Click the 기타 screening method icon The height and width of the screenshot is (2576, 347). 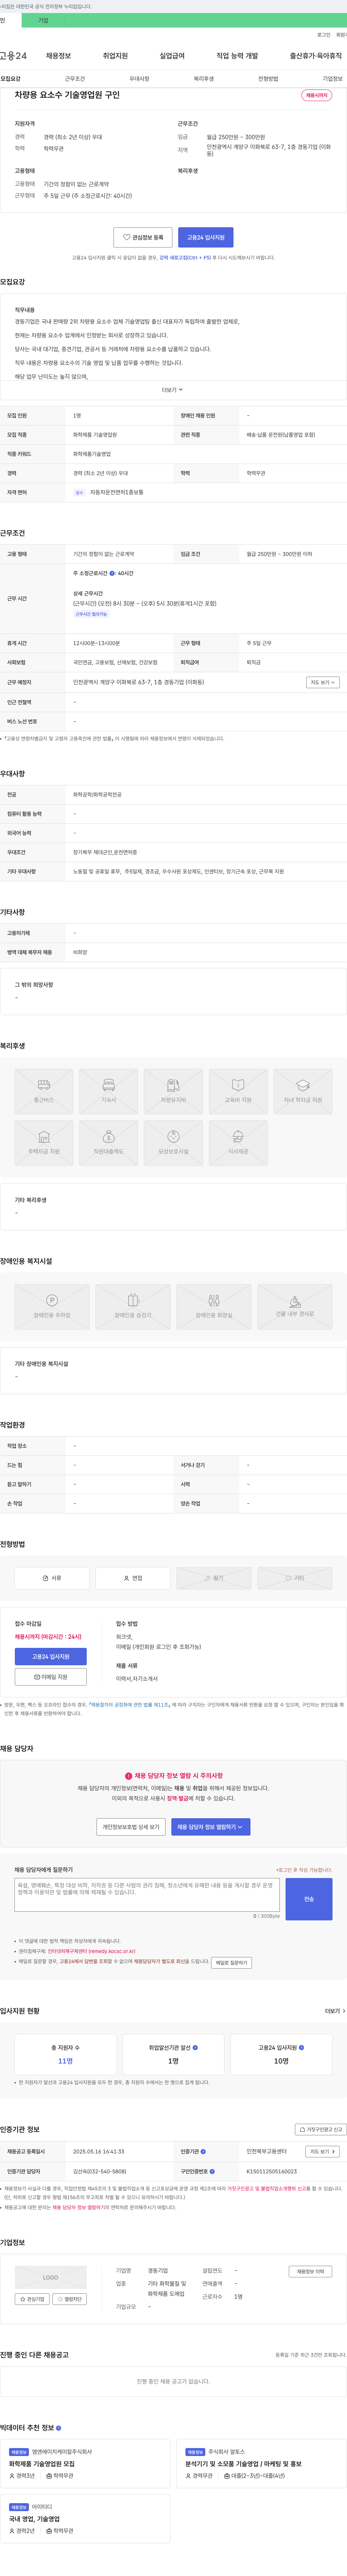click(295, 1578)
